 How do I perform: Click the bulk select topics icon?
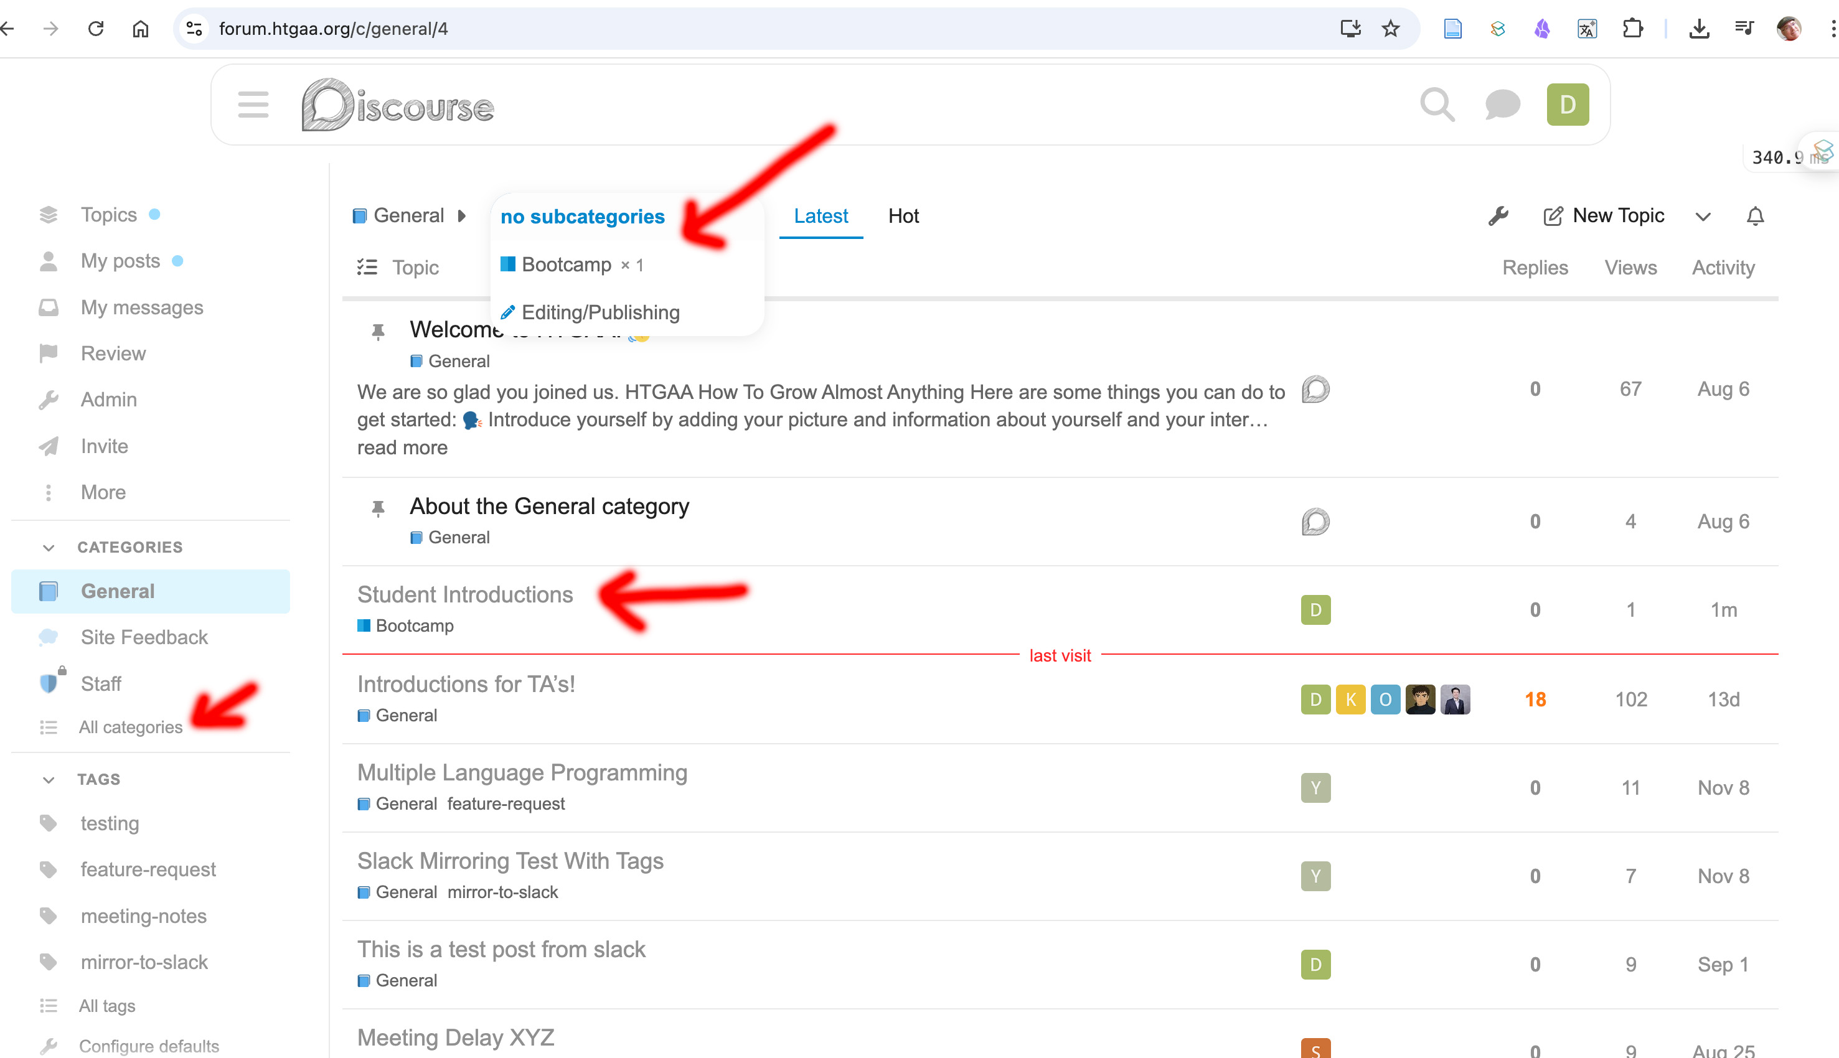(367, 268)
